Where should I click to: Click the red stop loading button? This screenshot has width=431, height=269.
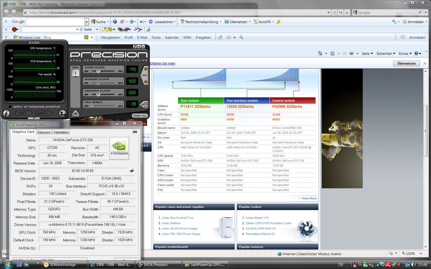point(347,12)
